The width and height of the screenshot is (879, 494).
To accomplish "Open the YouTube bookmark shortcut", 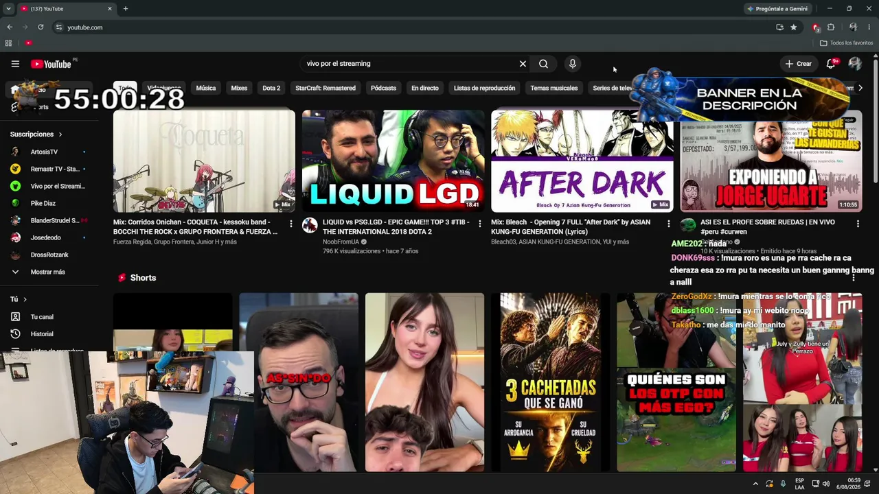I will click(28, 43).
